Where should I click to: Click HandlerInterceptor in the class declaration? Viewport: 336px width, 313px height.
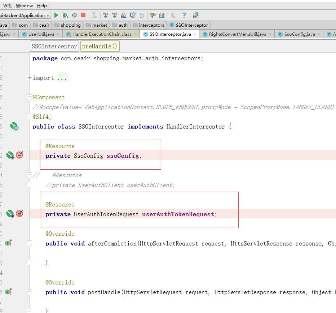point(196,127)
